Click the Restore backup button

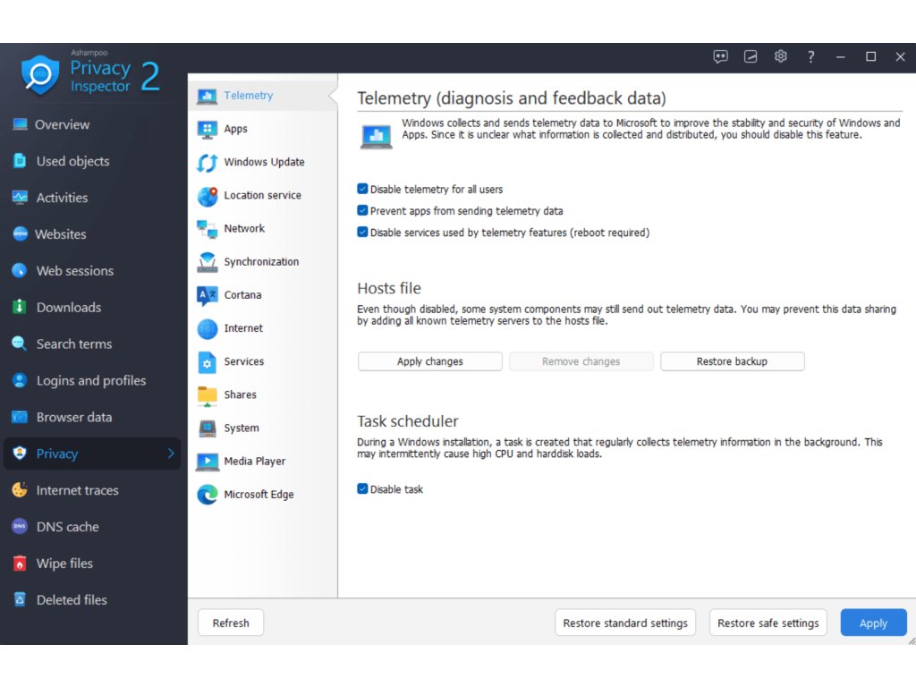click(x=732, y=361)
